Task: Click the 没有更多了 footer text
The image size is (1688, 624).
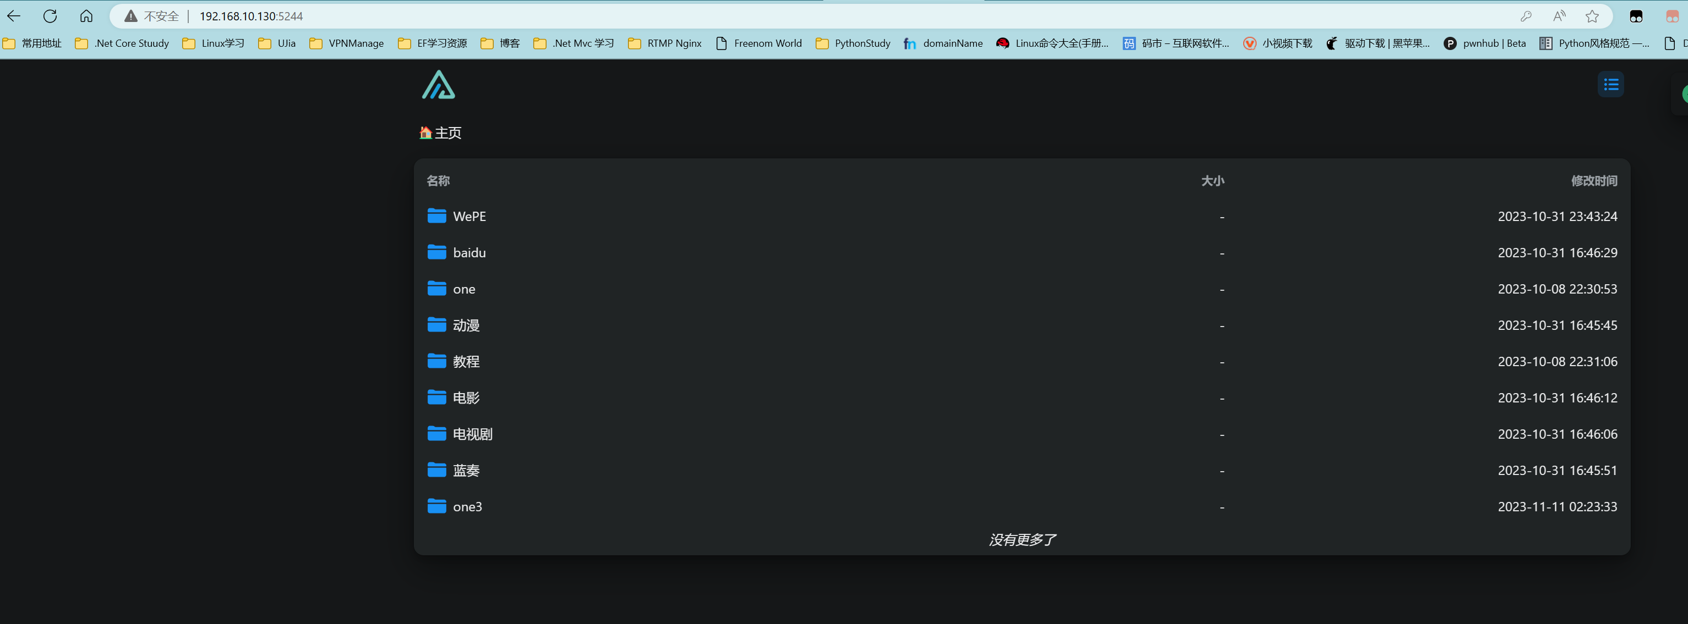Action: (1021, 540)
